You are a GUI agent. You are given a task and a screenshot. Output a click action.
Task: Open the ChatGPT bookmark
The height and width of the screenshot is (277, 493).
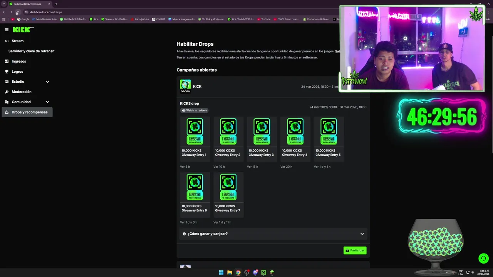pyautogui.click(x=158, y=19)
